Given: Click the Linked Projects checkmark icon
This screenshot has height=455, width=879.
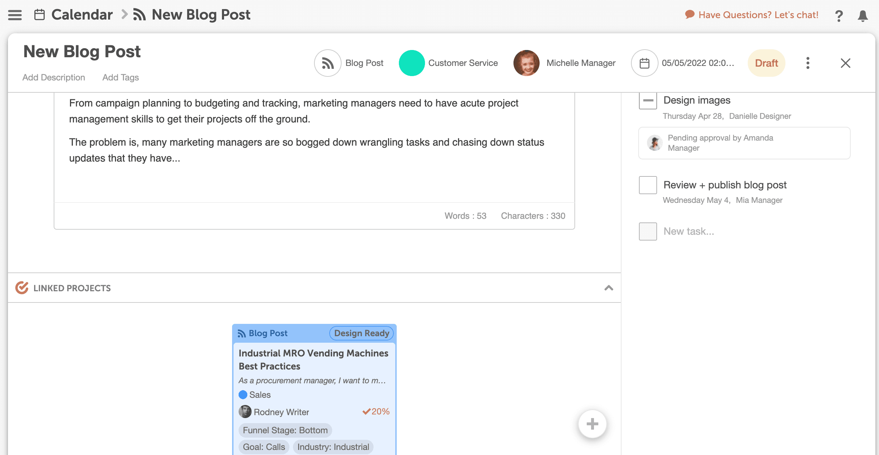Looking at the screenshot, I should [x=22, y=288].
